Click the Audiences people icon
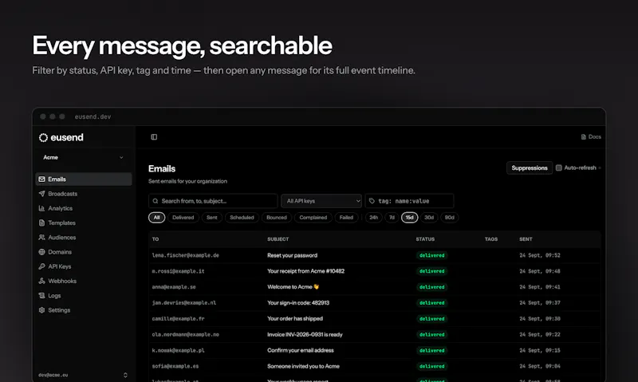638x382 pixels. coord(42,237)
